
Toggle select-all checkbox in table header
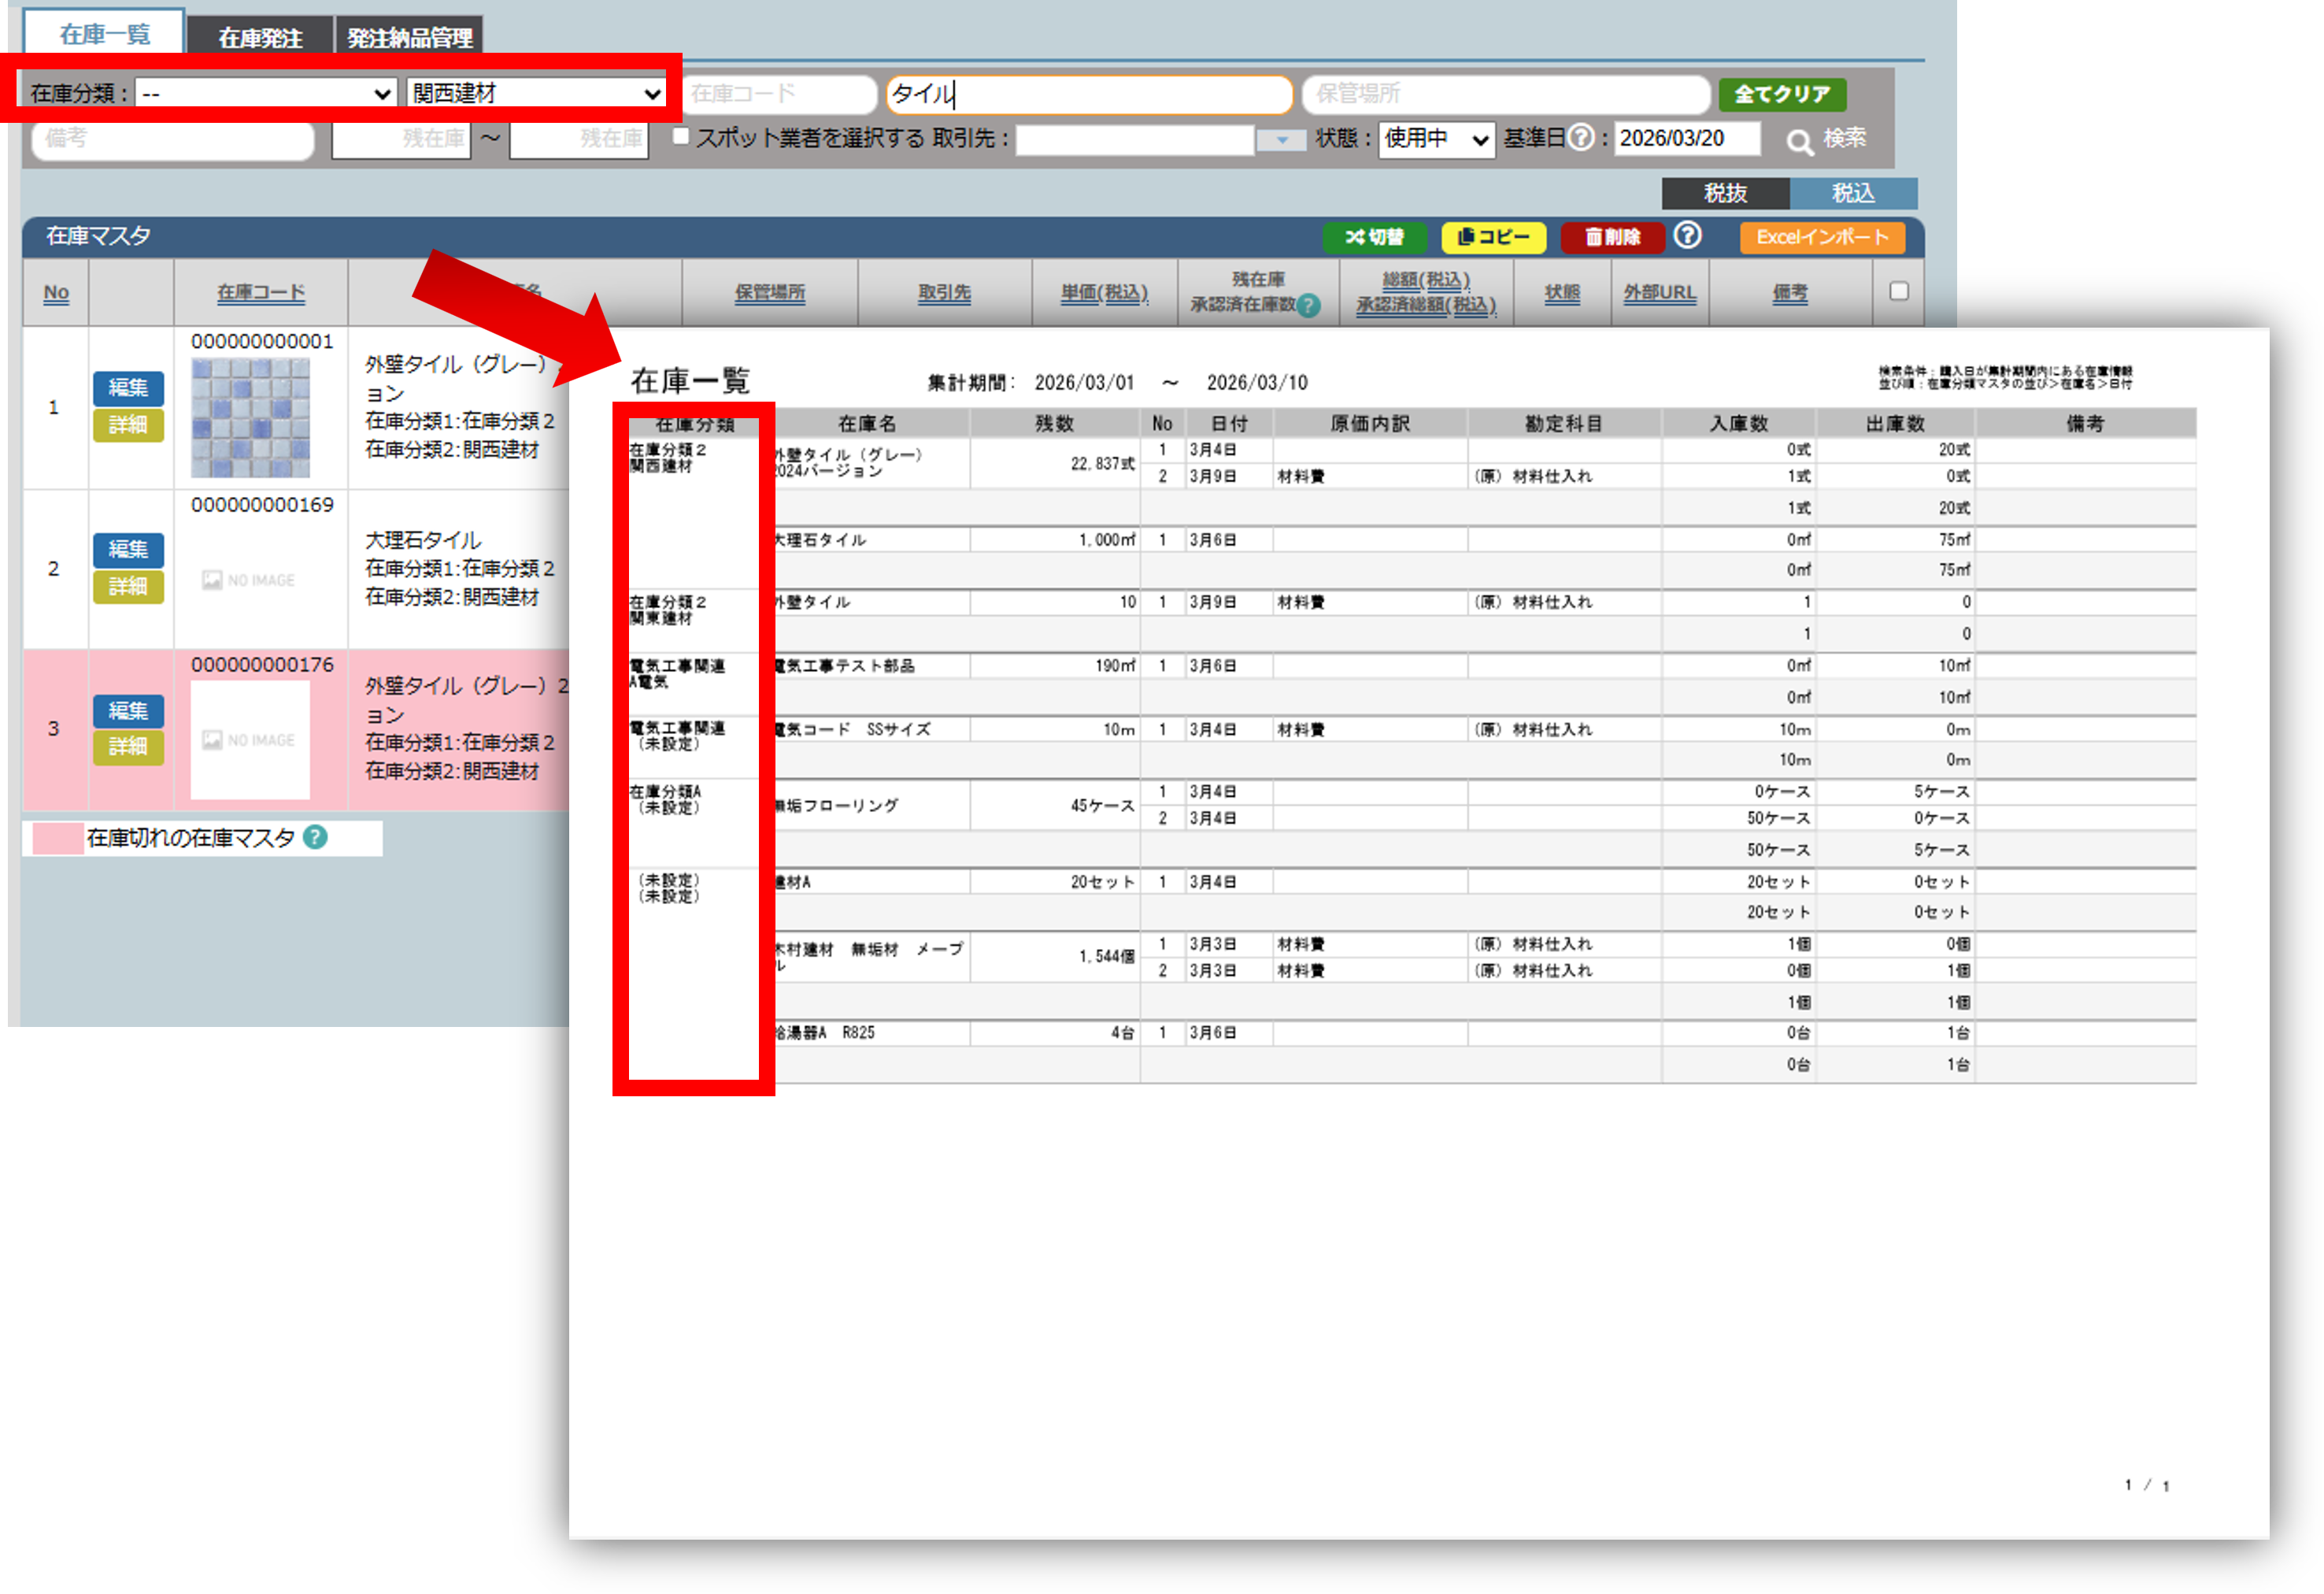(x=1898, y=291)
